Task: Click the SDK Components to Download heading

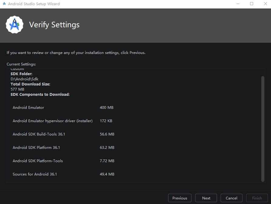Action: pos(40,94)
